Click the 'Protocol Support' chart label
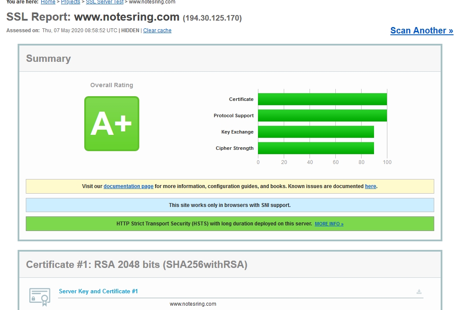 click(x=233, y=115)
